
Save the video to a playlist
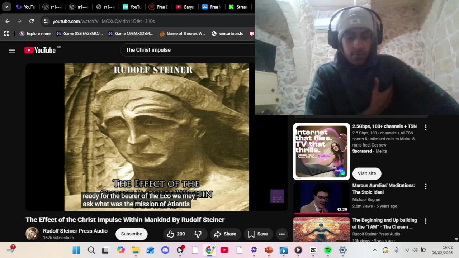click(x=258, y=234)
